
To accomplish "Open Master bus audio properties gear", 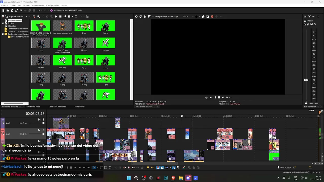I will tap(305, 16).
